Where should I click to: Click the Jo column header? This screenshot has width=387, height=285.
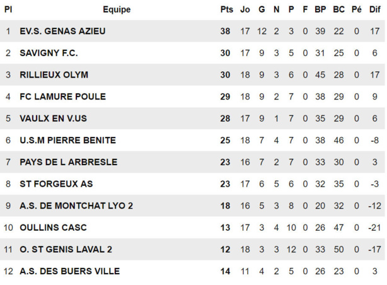tap(245, 9)
